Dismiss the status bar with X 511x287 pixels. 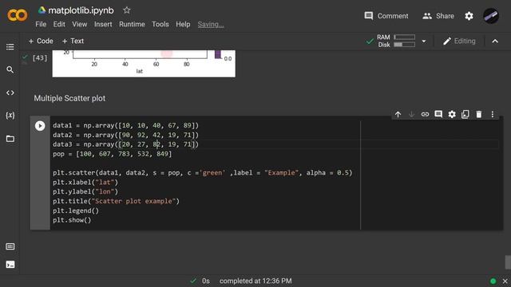point(505,281)
